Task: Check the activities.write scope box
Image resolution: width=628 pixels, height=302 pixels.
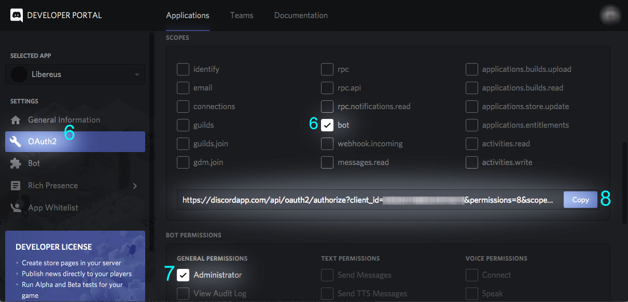Action: (x=471, y=162)
